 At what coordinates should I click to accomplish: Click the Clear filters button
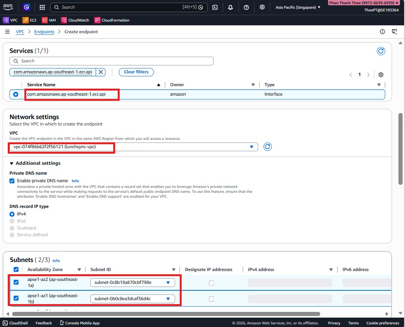136,72
